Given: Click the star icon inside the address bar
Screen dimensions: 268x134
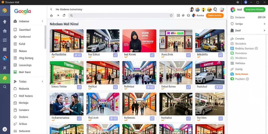Looking at the screenshot, I should pos(171,15).
